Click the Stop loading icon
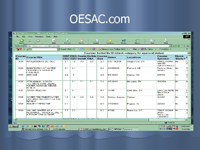Image resolution: width=200 pixels, height=150 pixels. [x=54, y=41]
